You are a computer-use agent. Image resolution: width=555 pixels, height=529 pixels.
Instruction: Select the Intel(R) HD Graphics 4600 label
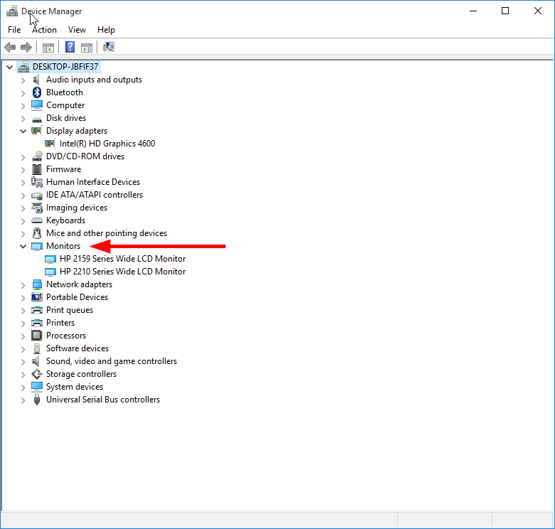coord(107,144)
